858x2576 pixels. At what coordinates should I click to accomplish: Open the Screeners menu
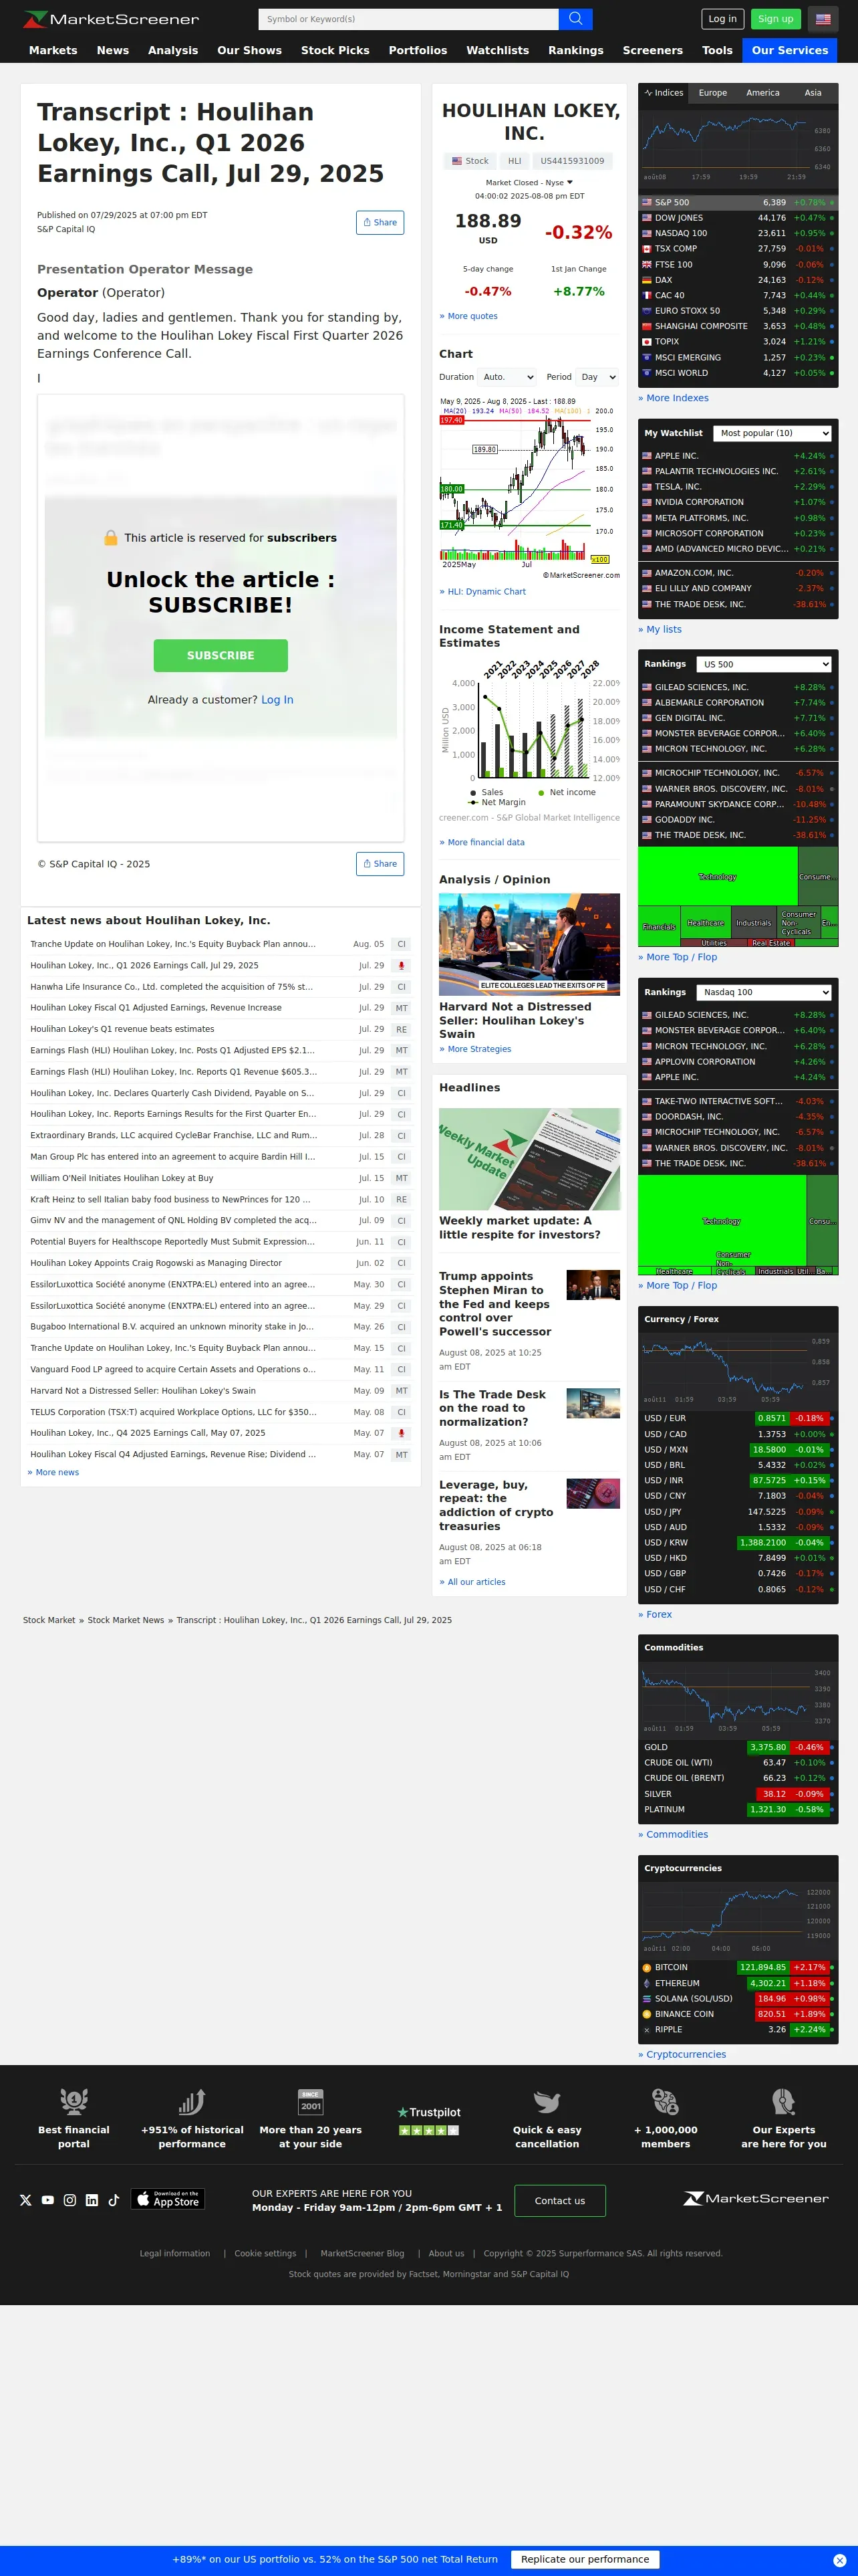pos(654,50)
